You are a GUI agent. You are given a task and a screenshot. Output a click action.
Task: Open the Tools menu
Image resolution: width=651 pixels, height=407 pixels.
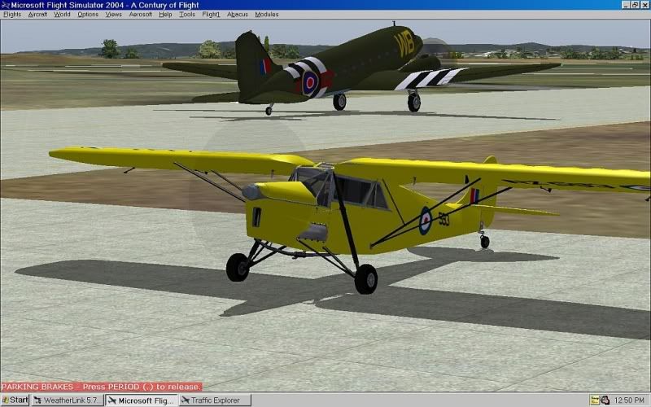point(187,15)
